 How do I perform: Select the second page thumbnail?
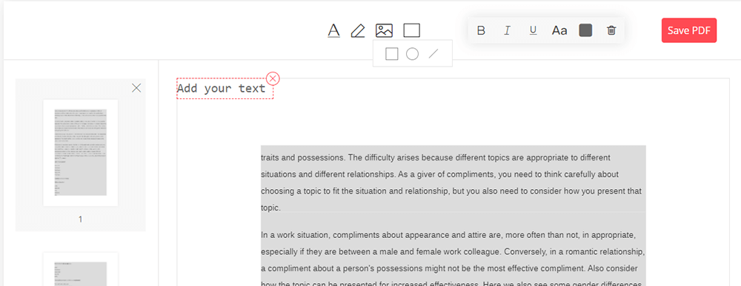(80, 270)
